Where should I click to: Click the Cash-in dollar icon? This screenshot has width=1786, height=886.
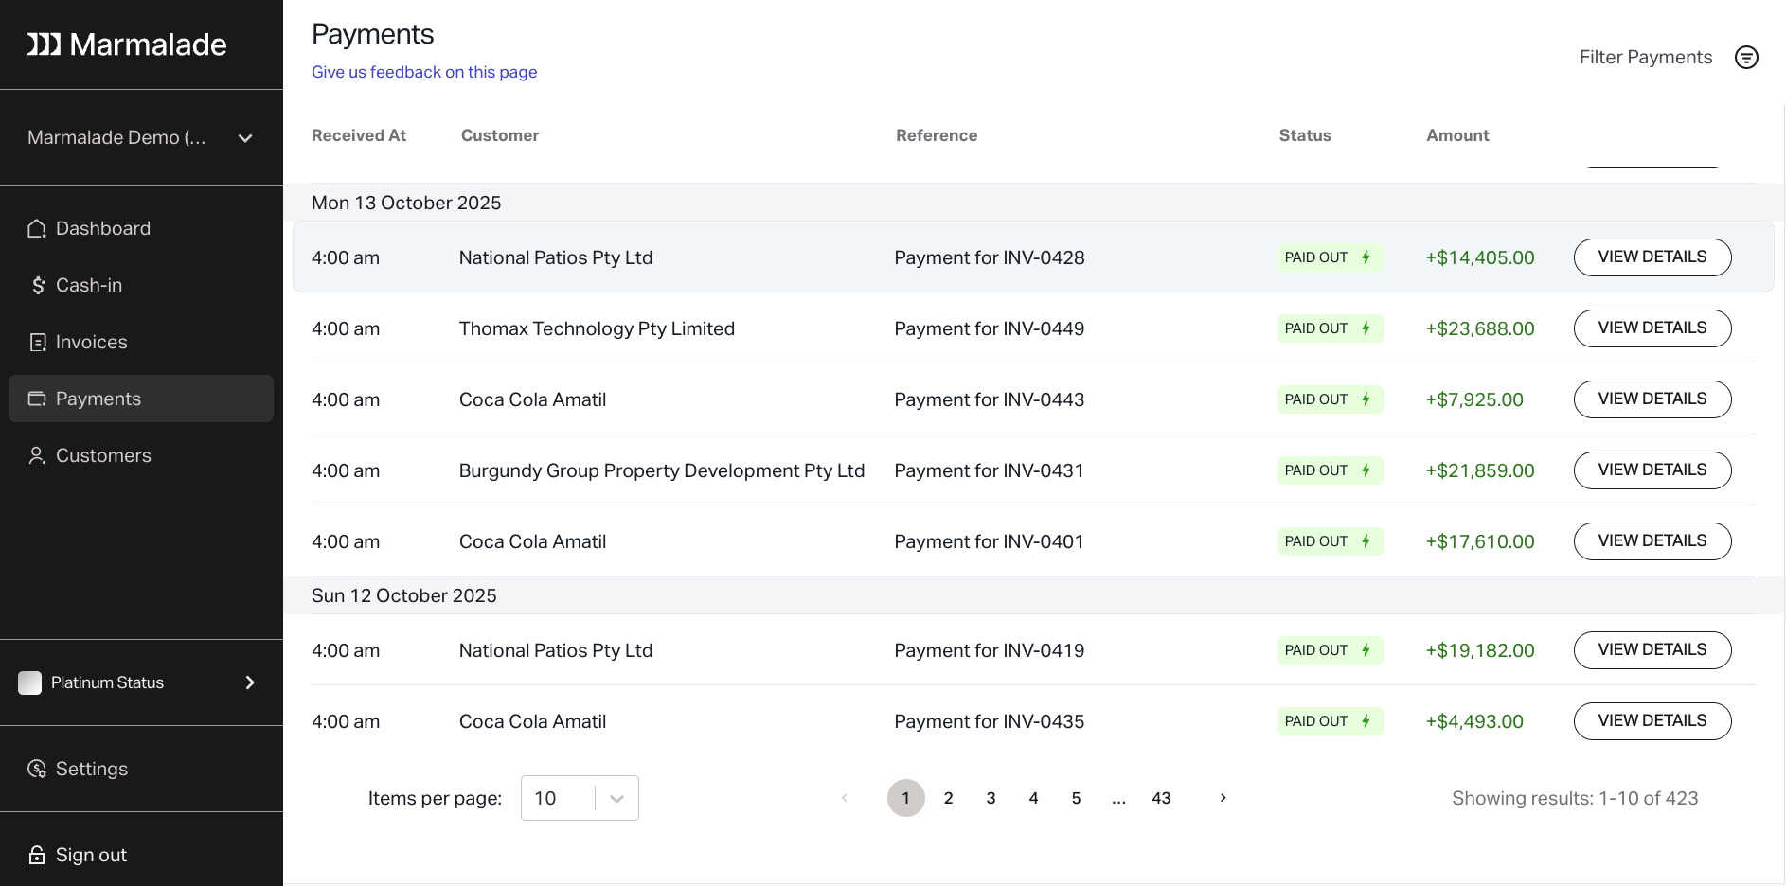coord(38,286)
